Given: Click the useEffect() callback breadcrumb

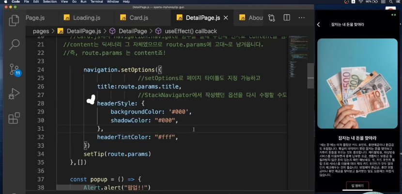Looking at the screenshot, I should 191,31.
